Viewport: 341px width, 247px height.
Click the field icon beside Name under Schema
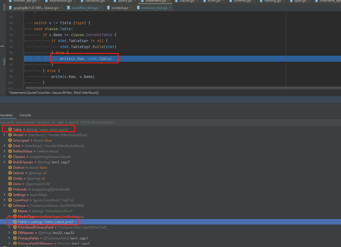pyautogui.click(x=15, y=211)
